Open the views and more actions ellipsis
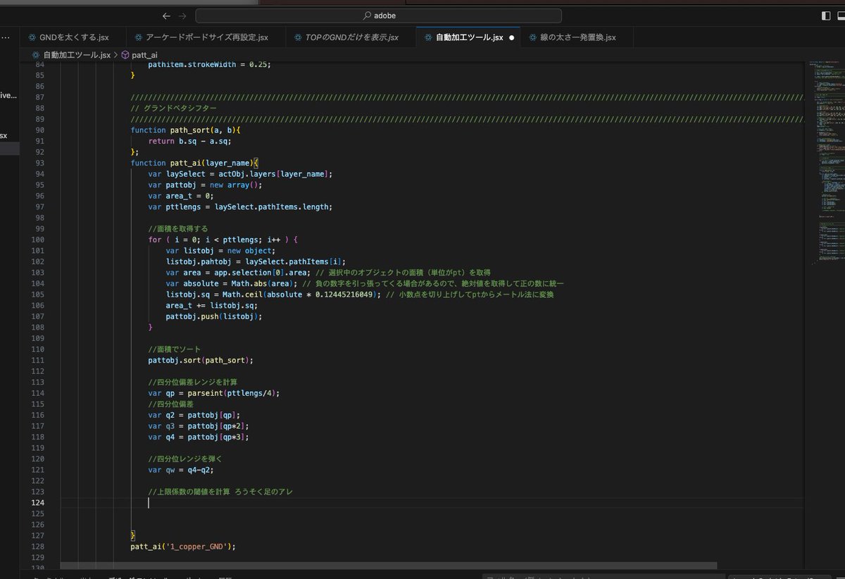845x579 pixels. coord(5,37)
